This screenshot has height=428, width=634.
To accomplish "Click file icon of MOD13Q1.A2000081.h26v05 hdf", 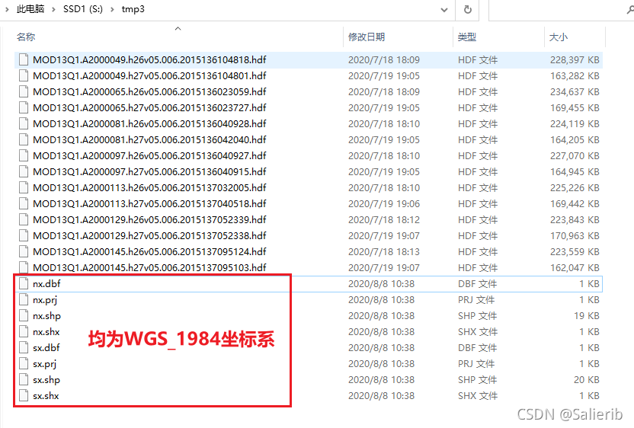I will (x=24, y=123).
